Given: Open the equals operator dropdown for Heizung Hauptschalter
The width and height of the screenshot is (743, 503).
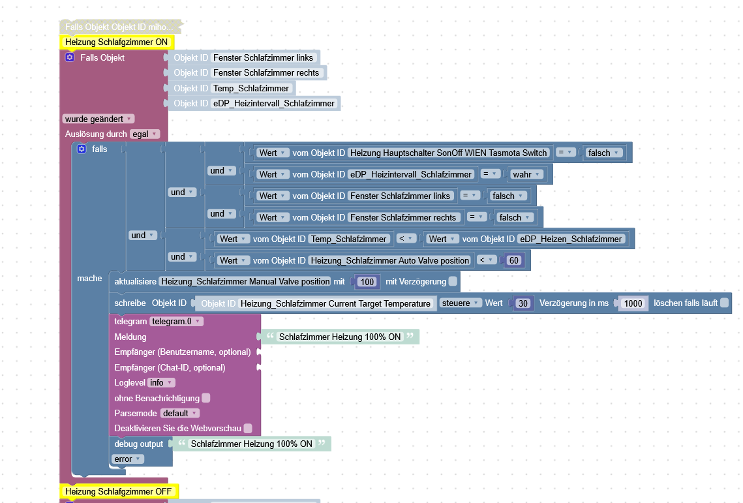Looking at the screenshot, I should click(x=566, y=153).
